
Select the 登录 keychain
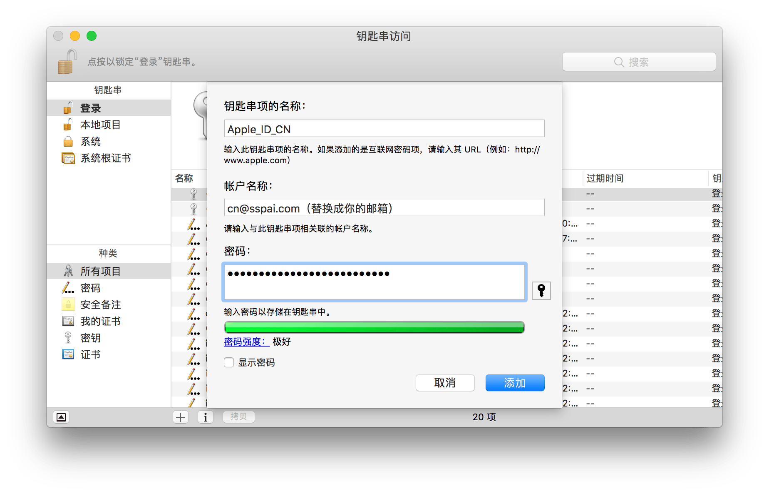[x=90, y=108]
